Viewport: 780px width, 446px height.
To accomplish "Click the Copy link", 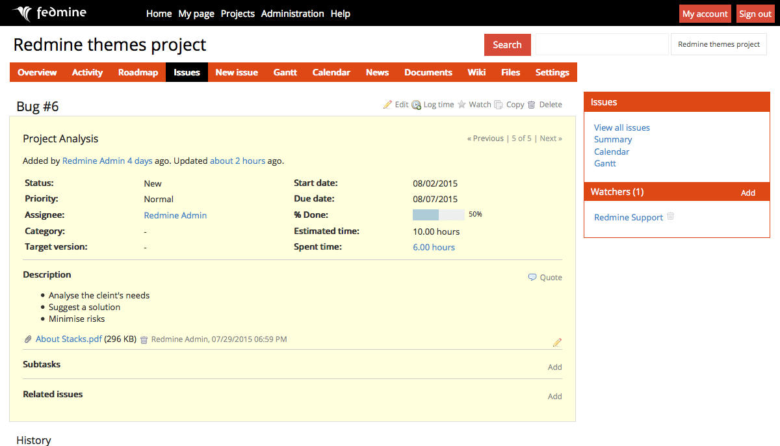I will pyautogui.click(x=515, y=105).
